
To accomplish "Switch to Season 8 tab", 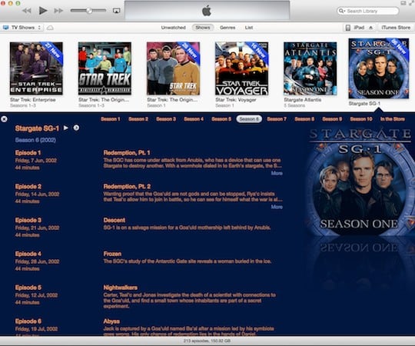I will tap(304, 119).
